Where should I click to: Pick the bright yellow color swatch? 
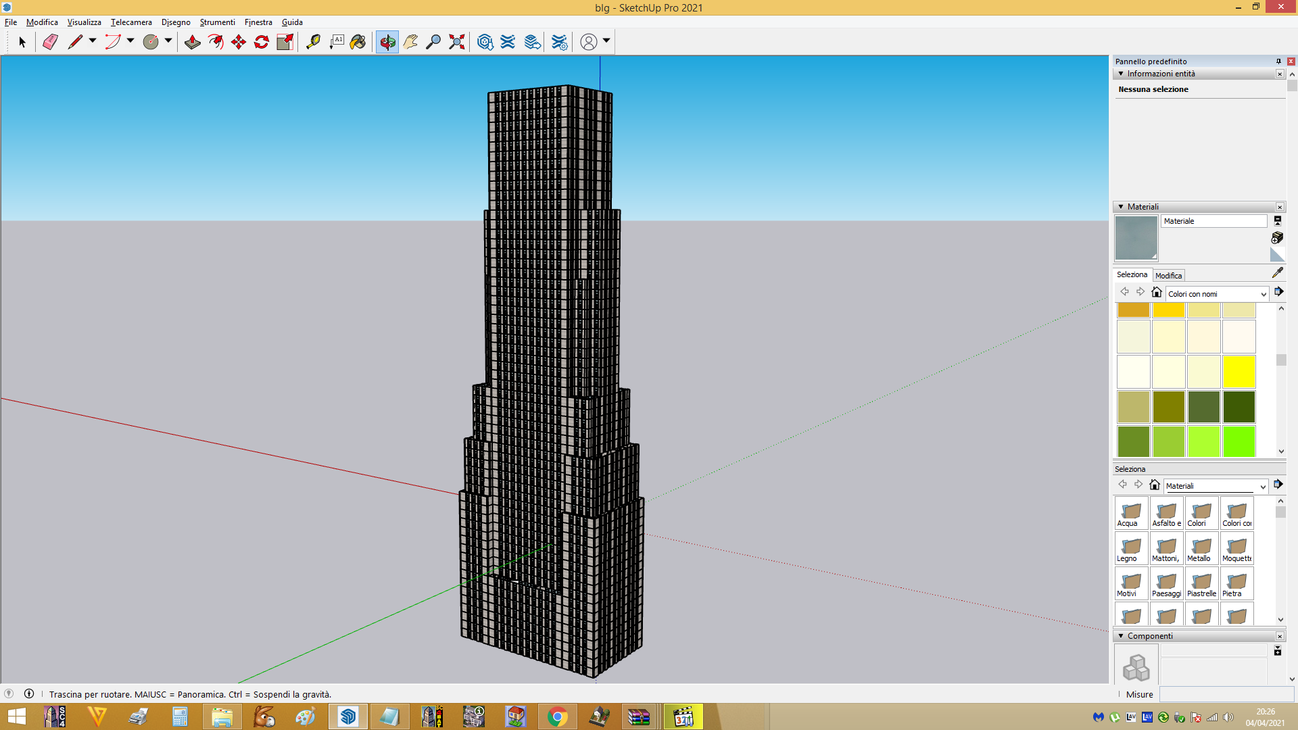coord(1239,372)
